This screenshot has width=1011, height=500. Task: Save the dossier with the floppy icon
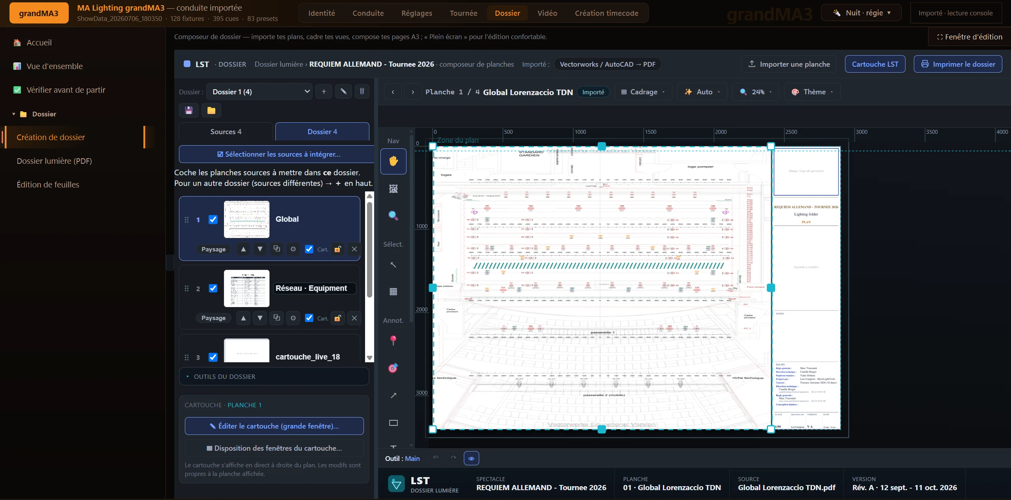[x=189, y=110]
